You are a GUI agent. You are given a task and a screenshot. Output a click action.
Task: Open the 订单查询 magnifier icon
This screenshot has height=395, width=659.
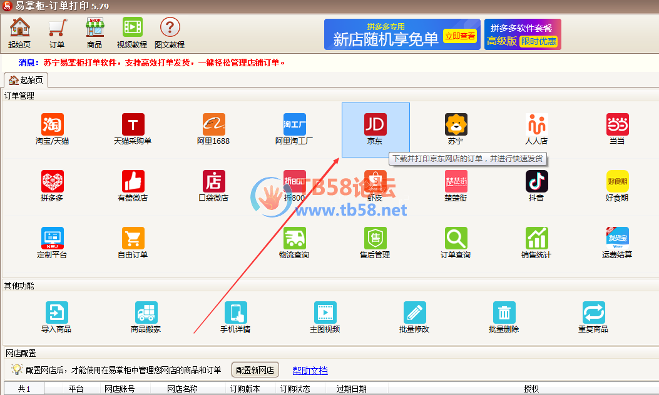[x=456, y=243]
